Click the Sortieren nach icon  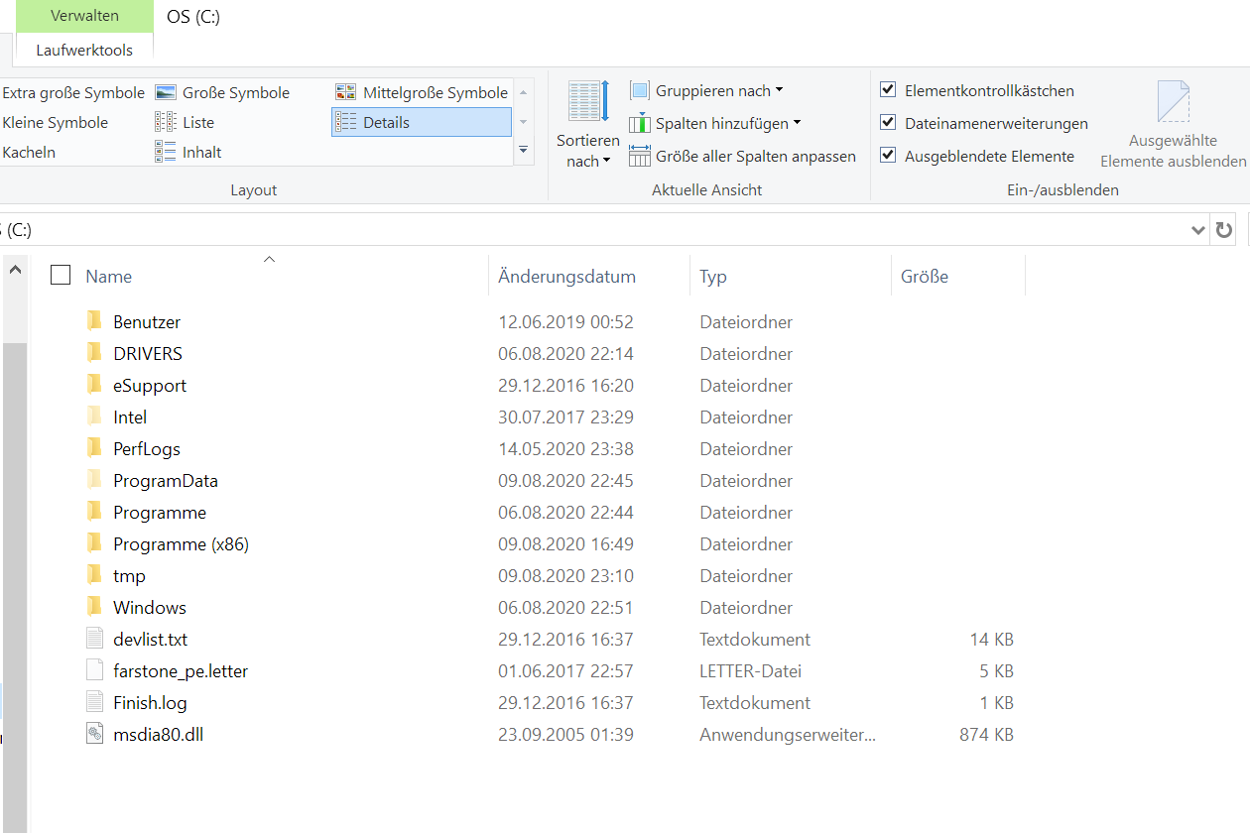pos(588,102)
